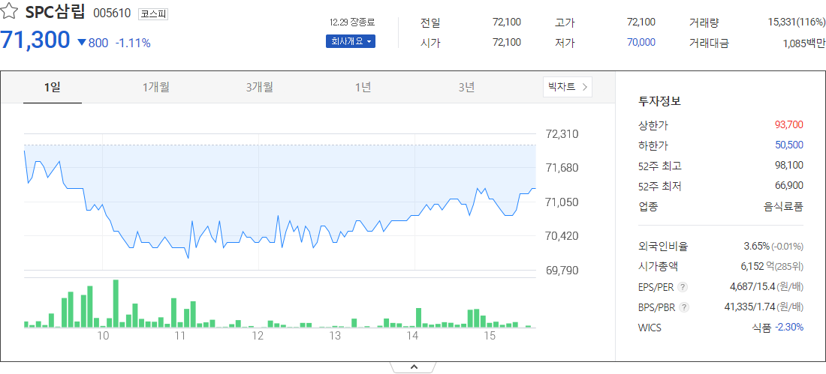Click the 52주 최저 value 66,900
826x374 pixels.
click(789, 186)
